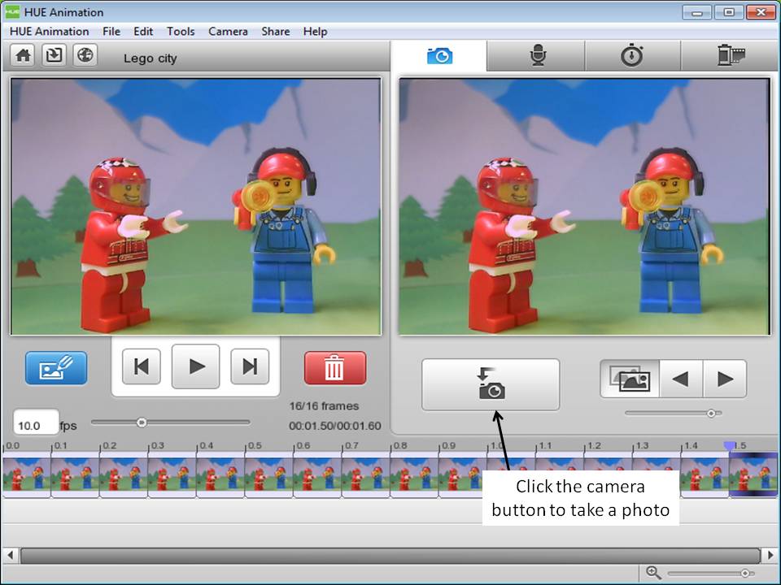Click the right arrow beside the onion skin button
Screen dimensions: 781x585
point(725,379)
